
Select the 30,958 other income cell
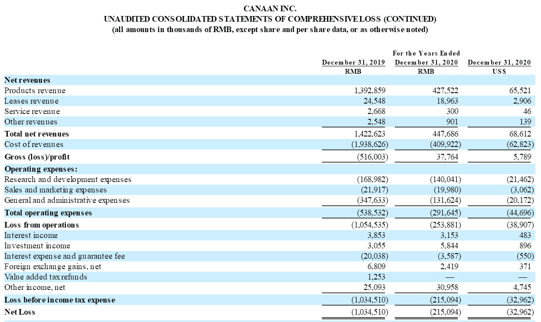click(447, 287)
